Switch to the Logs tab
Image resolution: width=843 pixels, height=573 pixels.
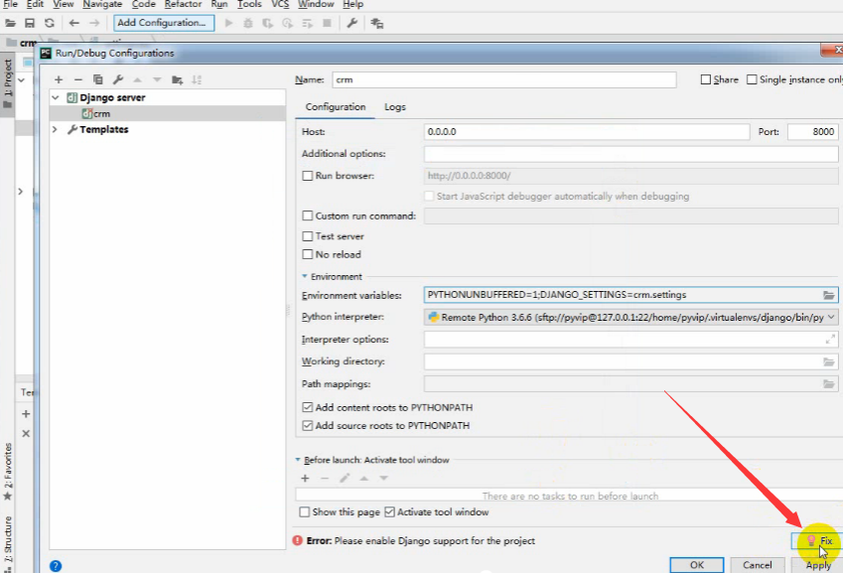click(x=395, y=107)
